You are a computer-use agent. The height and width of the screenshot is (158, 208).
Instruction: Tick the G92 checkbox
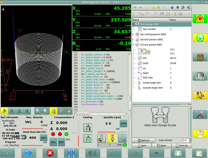tap(68, 144)
